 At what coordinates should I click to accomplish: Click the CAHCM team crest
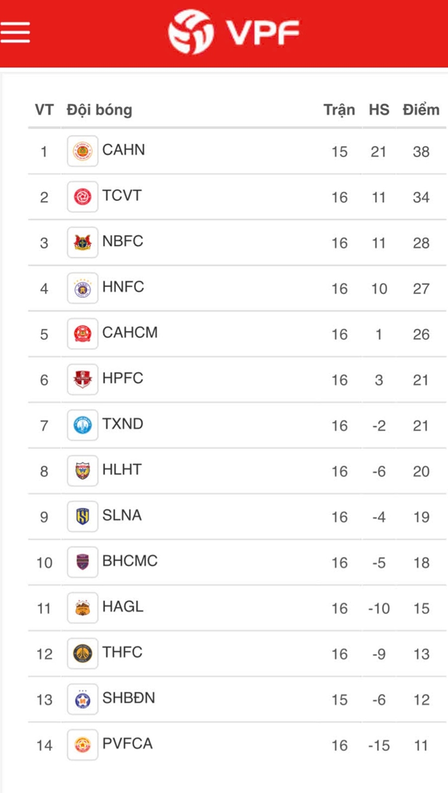tap(82, 334)
